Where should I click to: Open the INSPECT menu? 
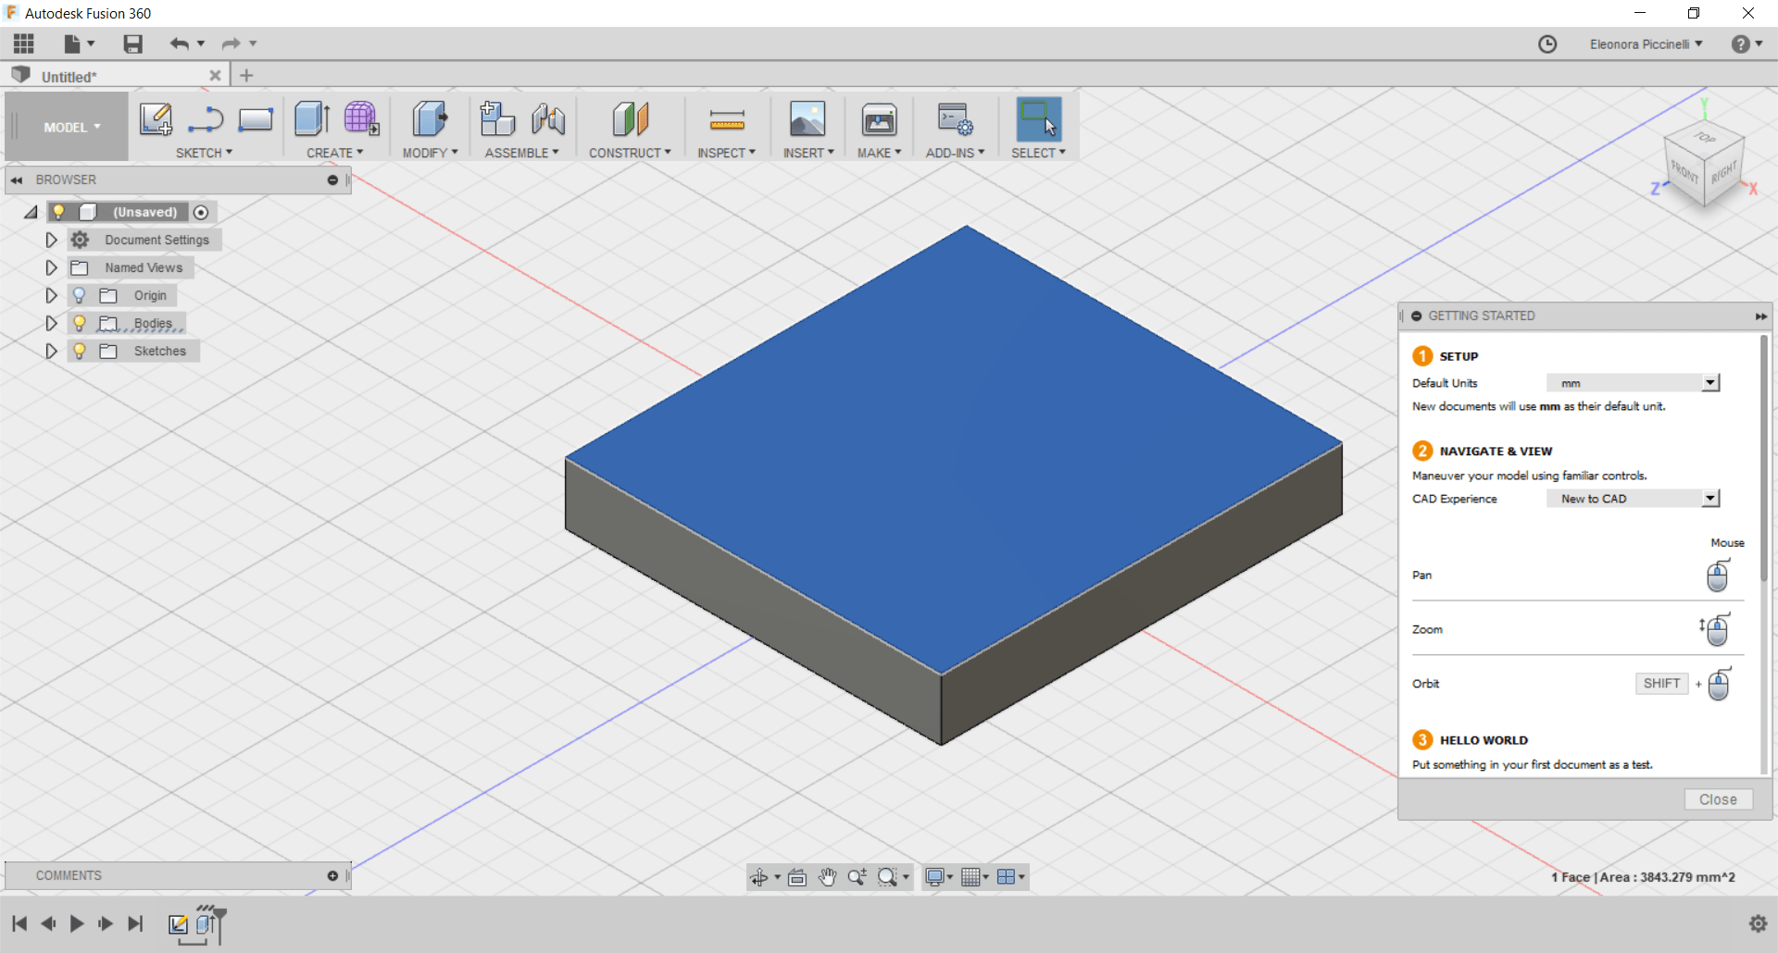(727, 153)
